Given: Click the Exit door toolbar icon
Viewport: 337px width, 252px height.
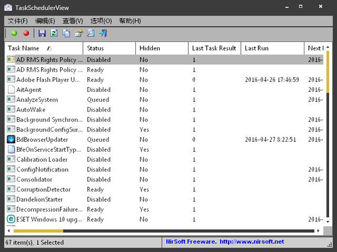Looking at the screenshot, I should tap(103, 33).
